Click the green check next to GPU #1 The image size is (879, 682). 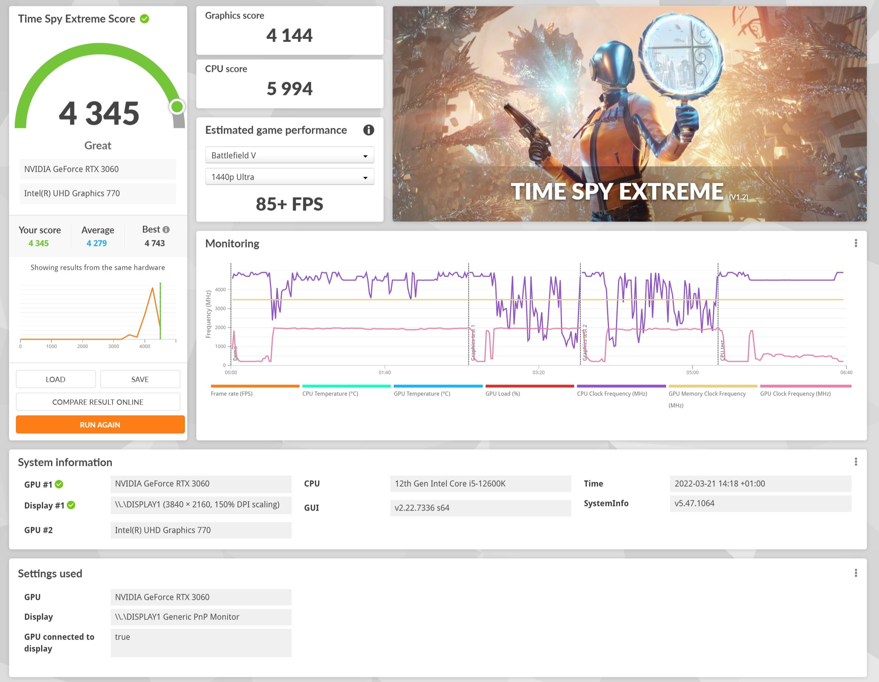(59, 484)
